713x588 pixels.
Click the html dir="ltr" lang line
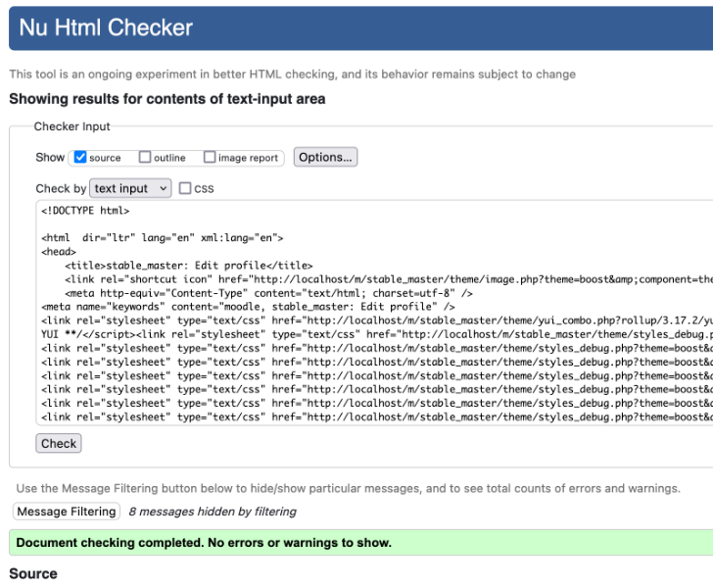[x=163, y=238]
